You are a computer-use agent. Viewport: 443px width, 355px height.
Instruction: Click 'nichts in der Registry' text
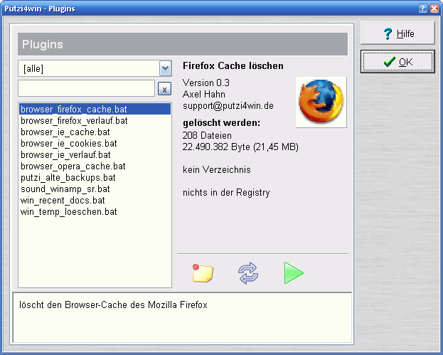tap(226, 193)
